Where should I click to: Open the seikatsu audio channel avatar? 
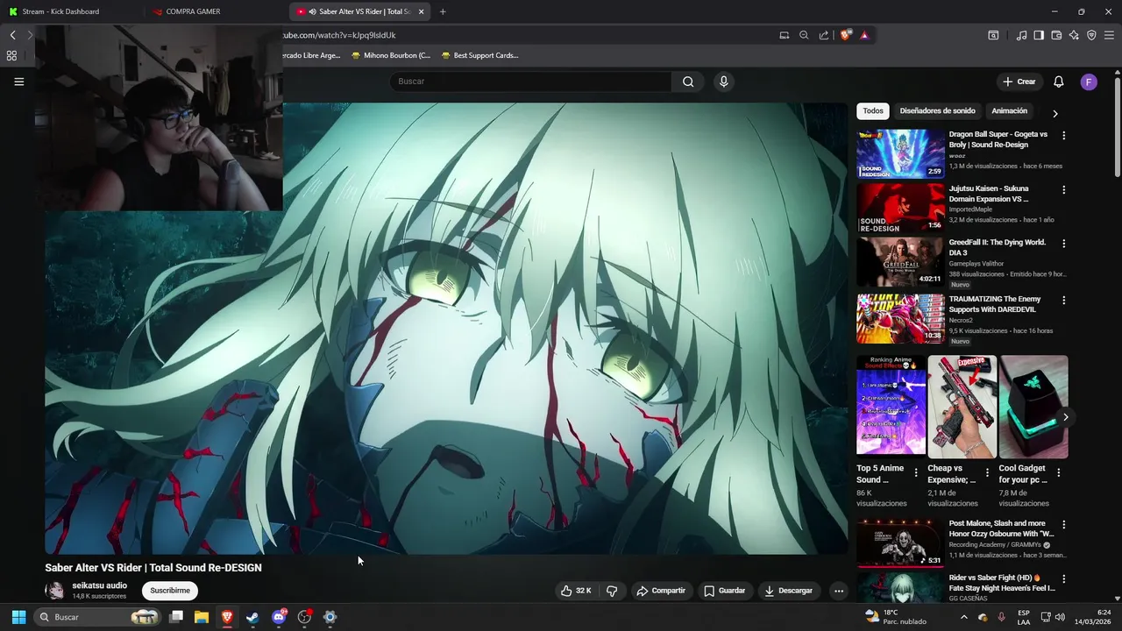click(x=55, y=590)
